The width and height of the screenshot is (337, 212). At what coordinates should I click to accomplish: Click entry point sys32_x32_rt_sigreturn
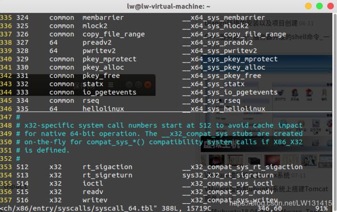tap(228, 175)
